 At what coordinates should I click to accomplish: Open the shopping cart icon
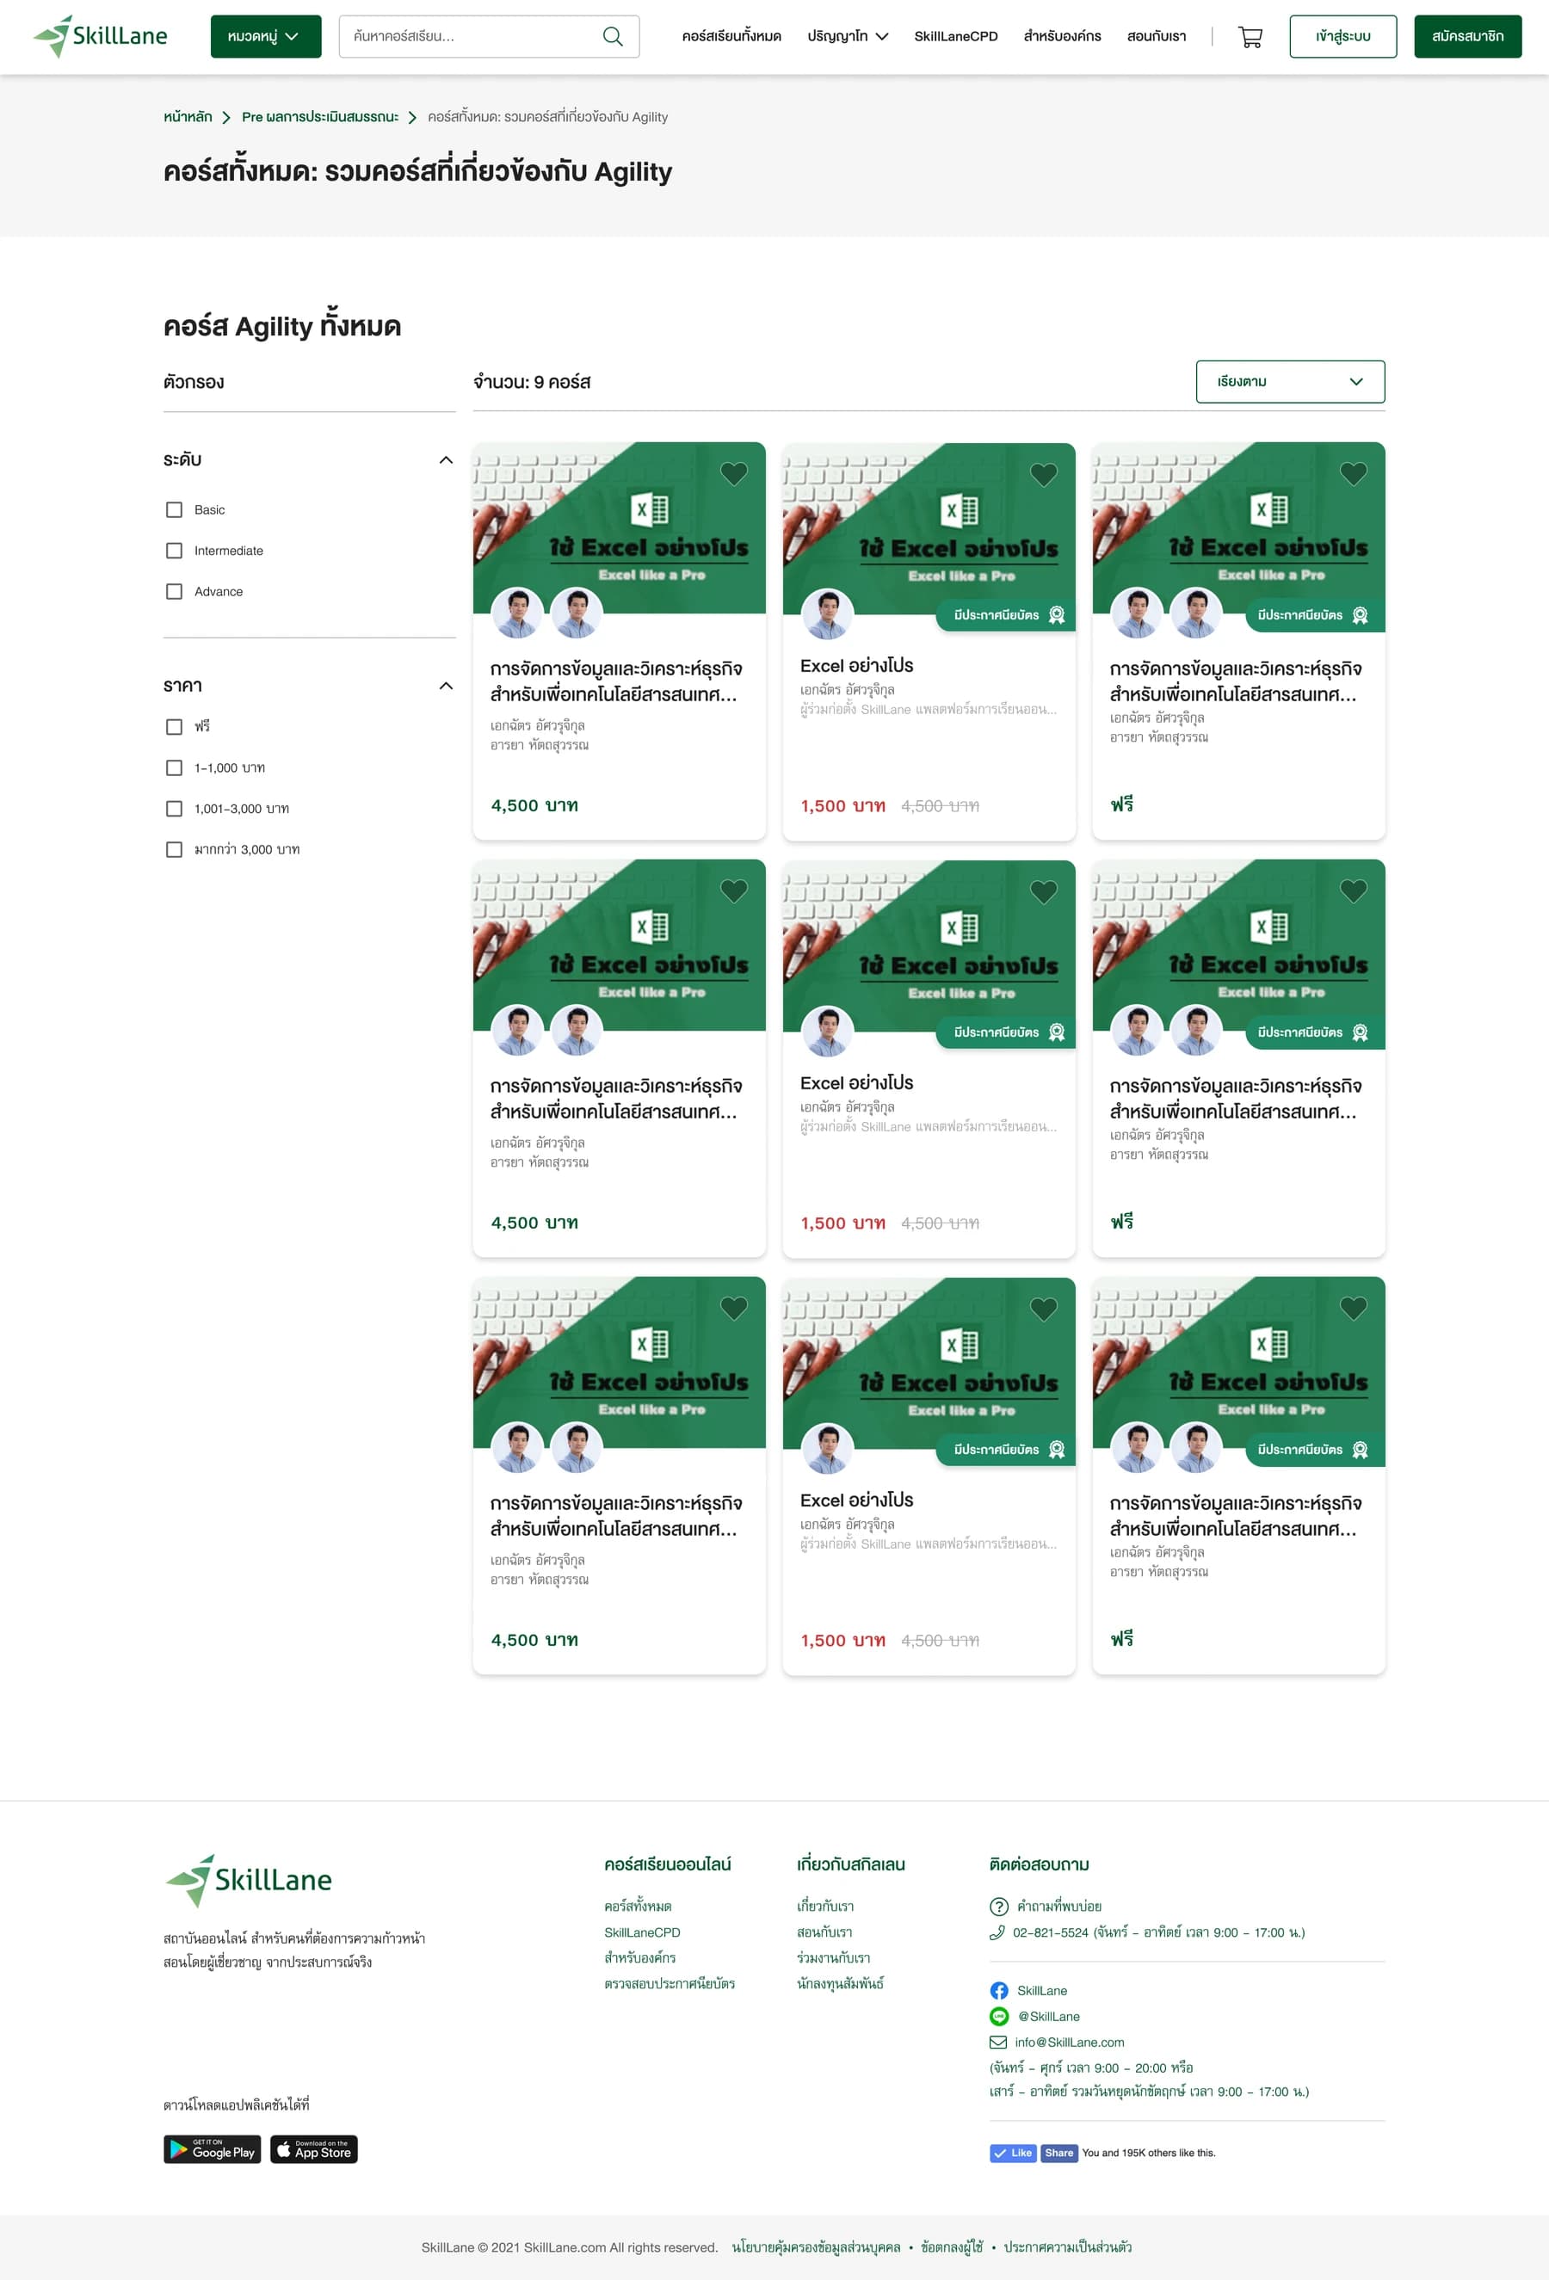1249,37
